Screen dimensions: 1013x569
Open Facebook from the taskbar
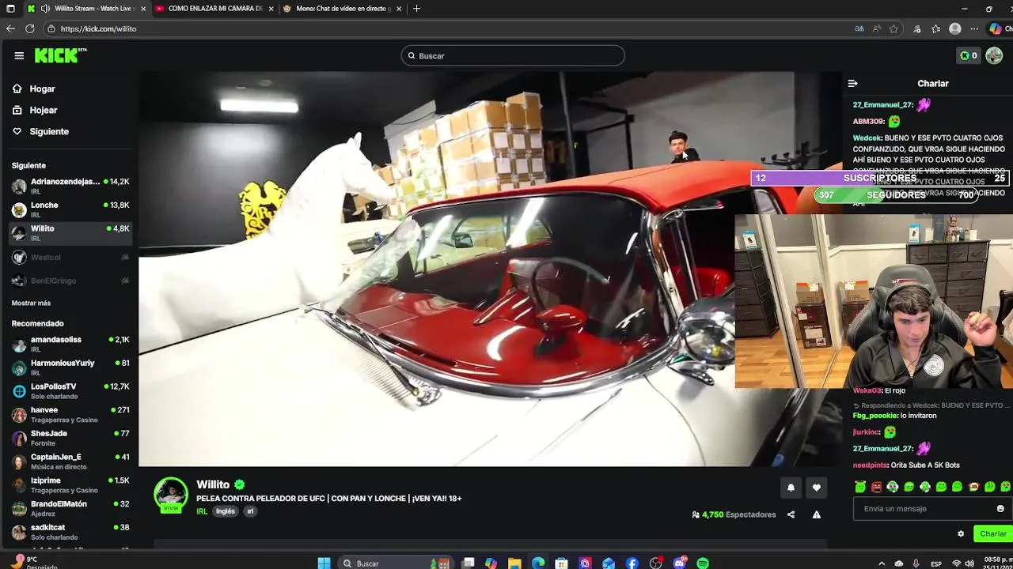[632, 563]
